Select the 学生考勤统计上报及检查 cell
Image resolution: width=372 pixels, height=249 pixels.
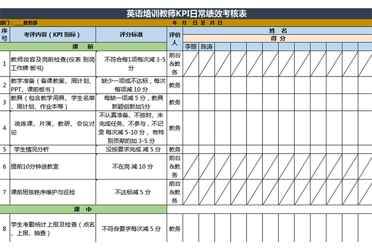pyautogui.click(x=52, y=229)
